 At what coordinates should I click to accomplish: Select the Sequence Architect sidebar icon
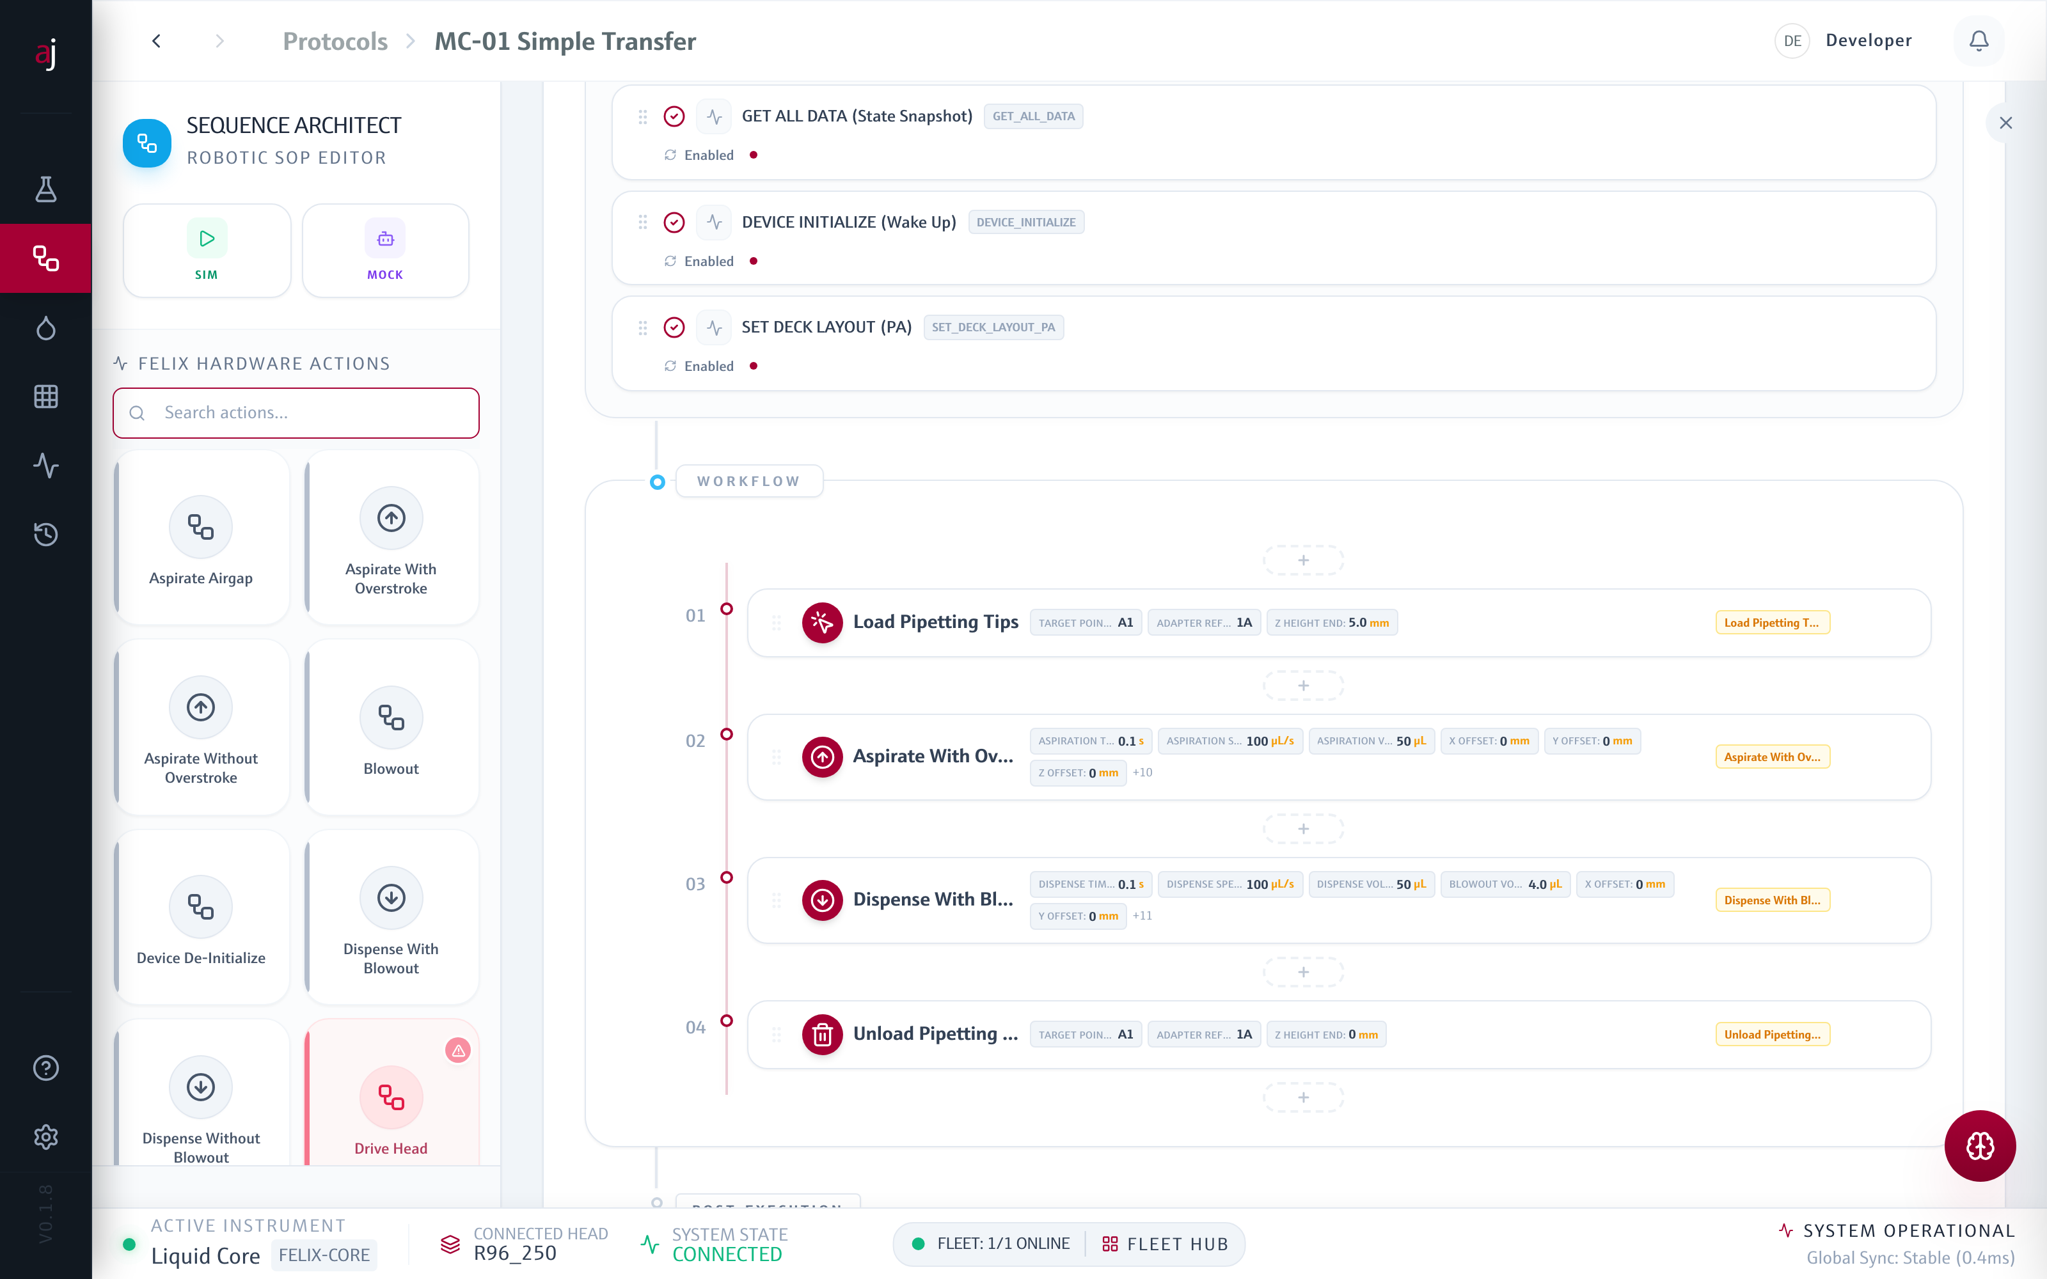[45, 258]
